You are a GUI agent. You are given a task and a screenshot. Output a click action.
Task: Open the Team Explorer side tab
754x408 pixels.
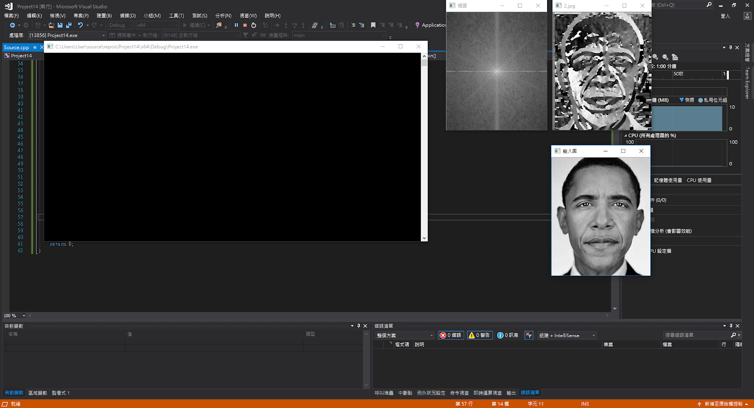[x=747, y=83]
